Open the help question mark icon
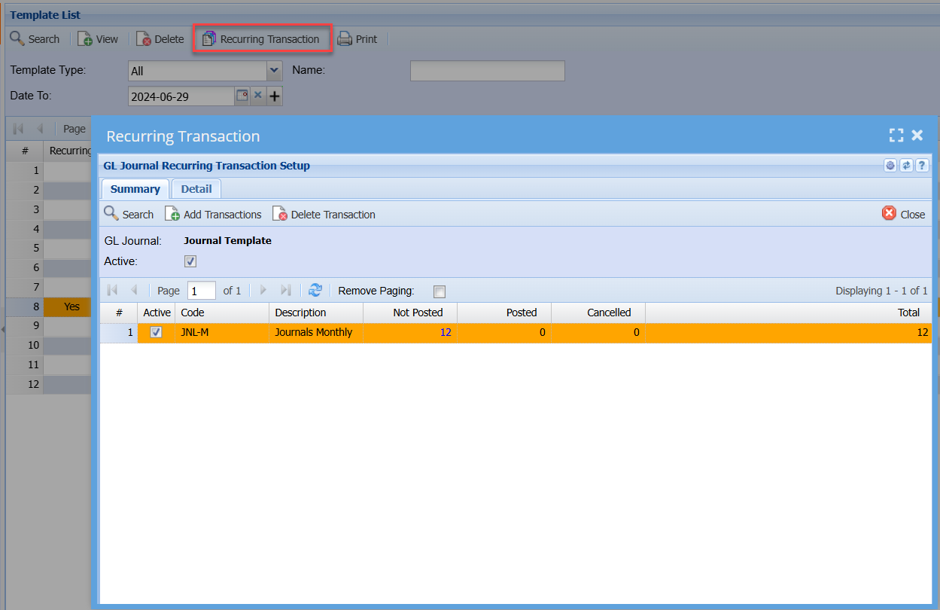Screen dimensions: 940x610 (x=922, y=166)
